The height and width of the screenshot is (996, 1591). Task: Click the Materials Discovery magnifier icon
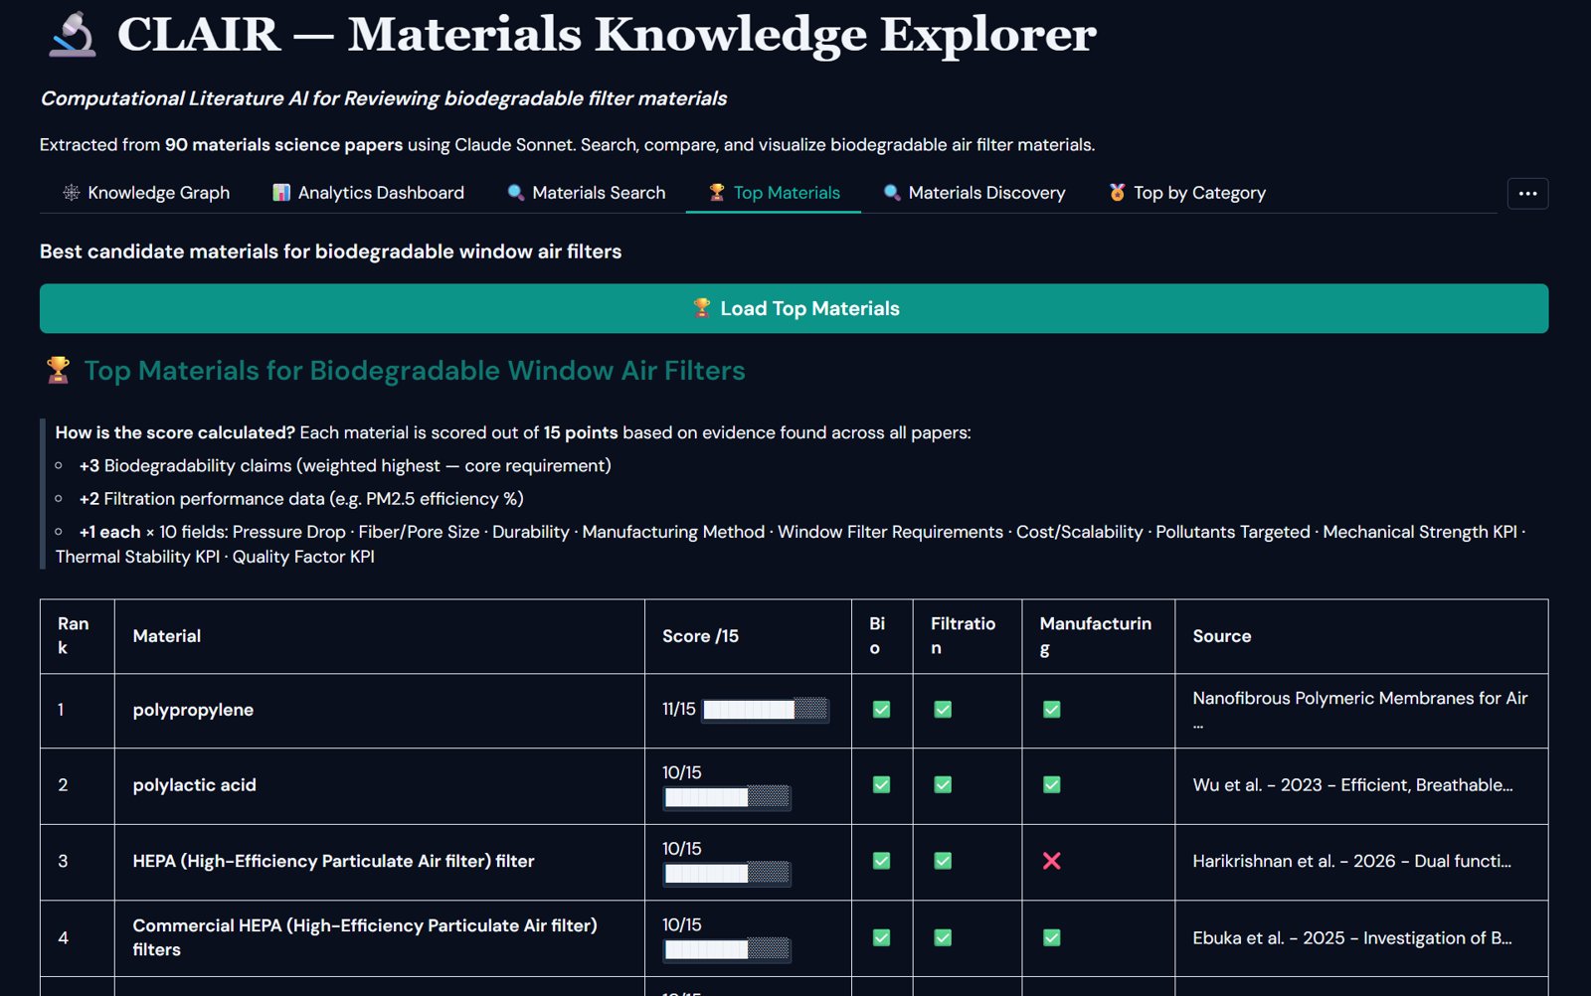pyautogui.click(x=892, y=193)
